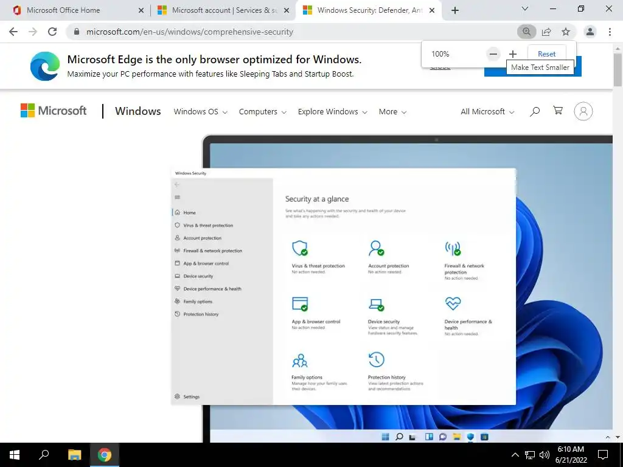Screen dimensions: 623x467
Task: Open the Chrome profile avatar
Action: 590,32
